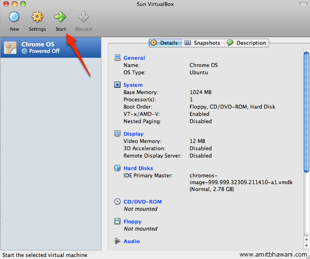The image size is (310, 259).
Task: Switch to the Description tab
Action: click(246, 43)
